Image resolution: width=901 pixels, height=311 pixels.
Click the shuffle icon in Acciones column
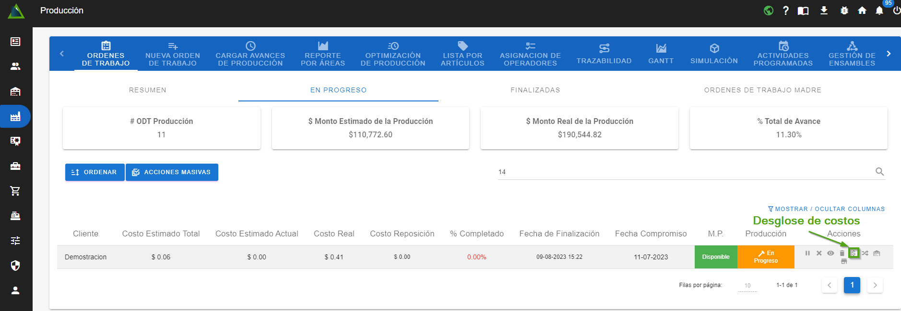click(x=865, y=253)
